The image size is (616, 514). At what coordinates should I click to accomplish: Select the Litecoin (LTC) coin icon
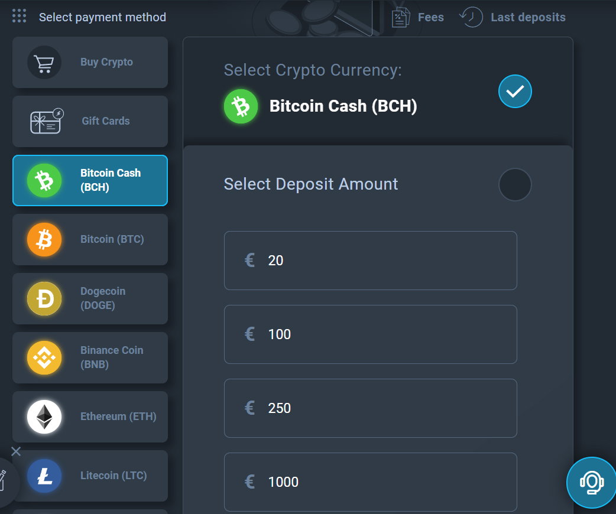click(x=44, y=476)
